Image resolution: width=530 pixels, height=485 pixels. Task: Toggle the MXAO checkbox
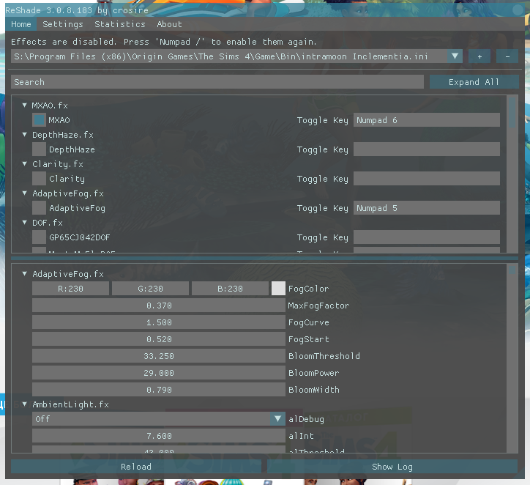[40, 119]
